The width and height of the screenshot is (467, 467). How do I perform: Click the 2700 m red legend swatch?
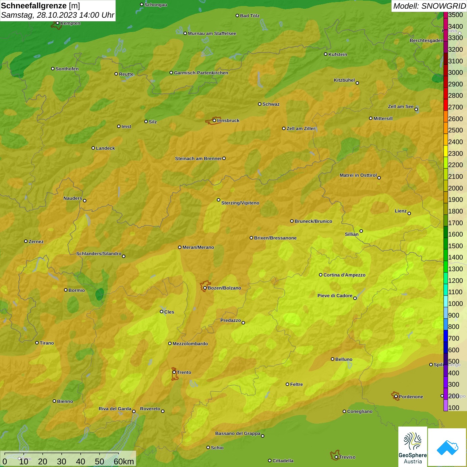446,105
